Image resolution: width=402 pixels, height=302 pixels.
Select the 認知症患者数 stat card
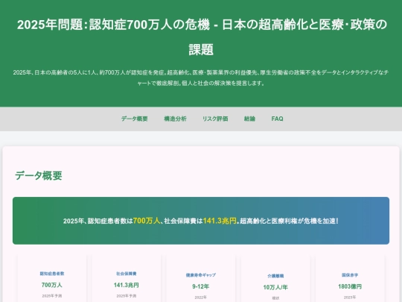coord(52,279)
